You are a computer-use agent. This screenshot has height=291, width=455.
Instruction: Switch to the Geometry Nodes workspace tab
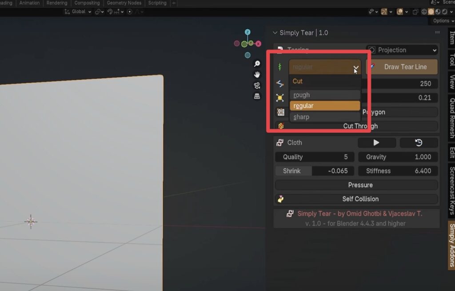(124, 3)
